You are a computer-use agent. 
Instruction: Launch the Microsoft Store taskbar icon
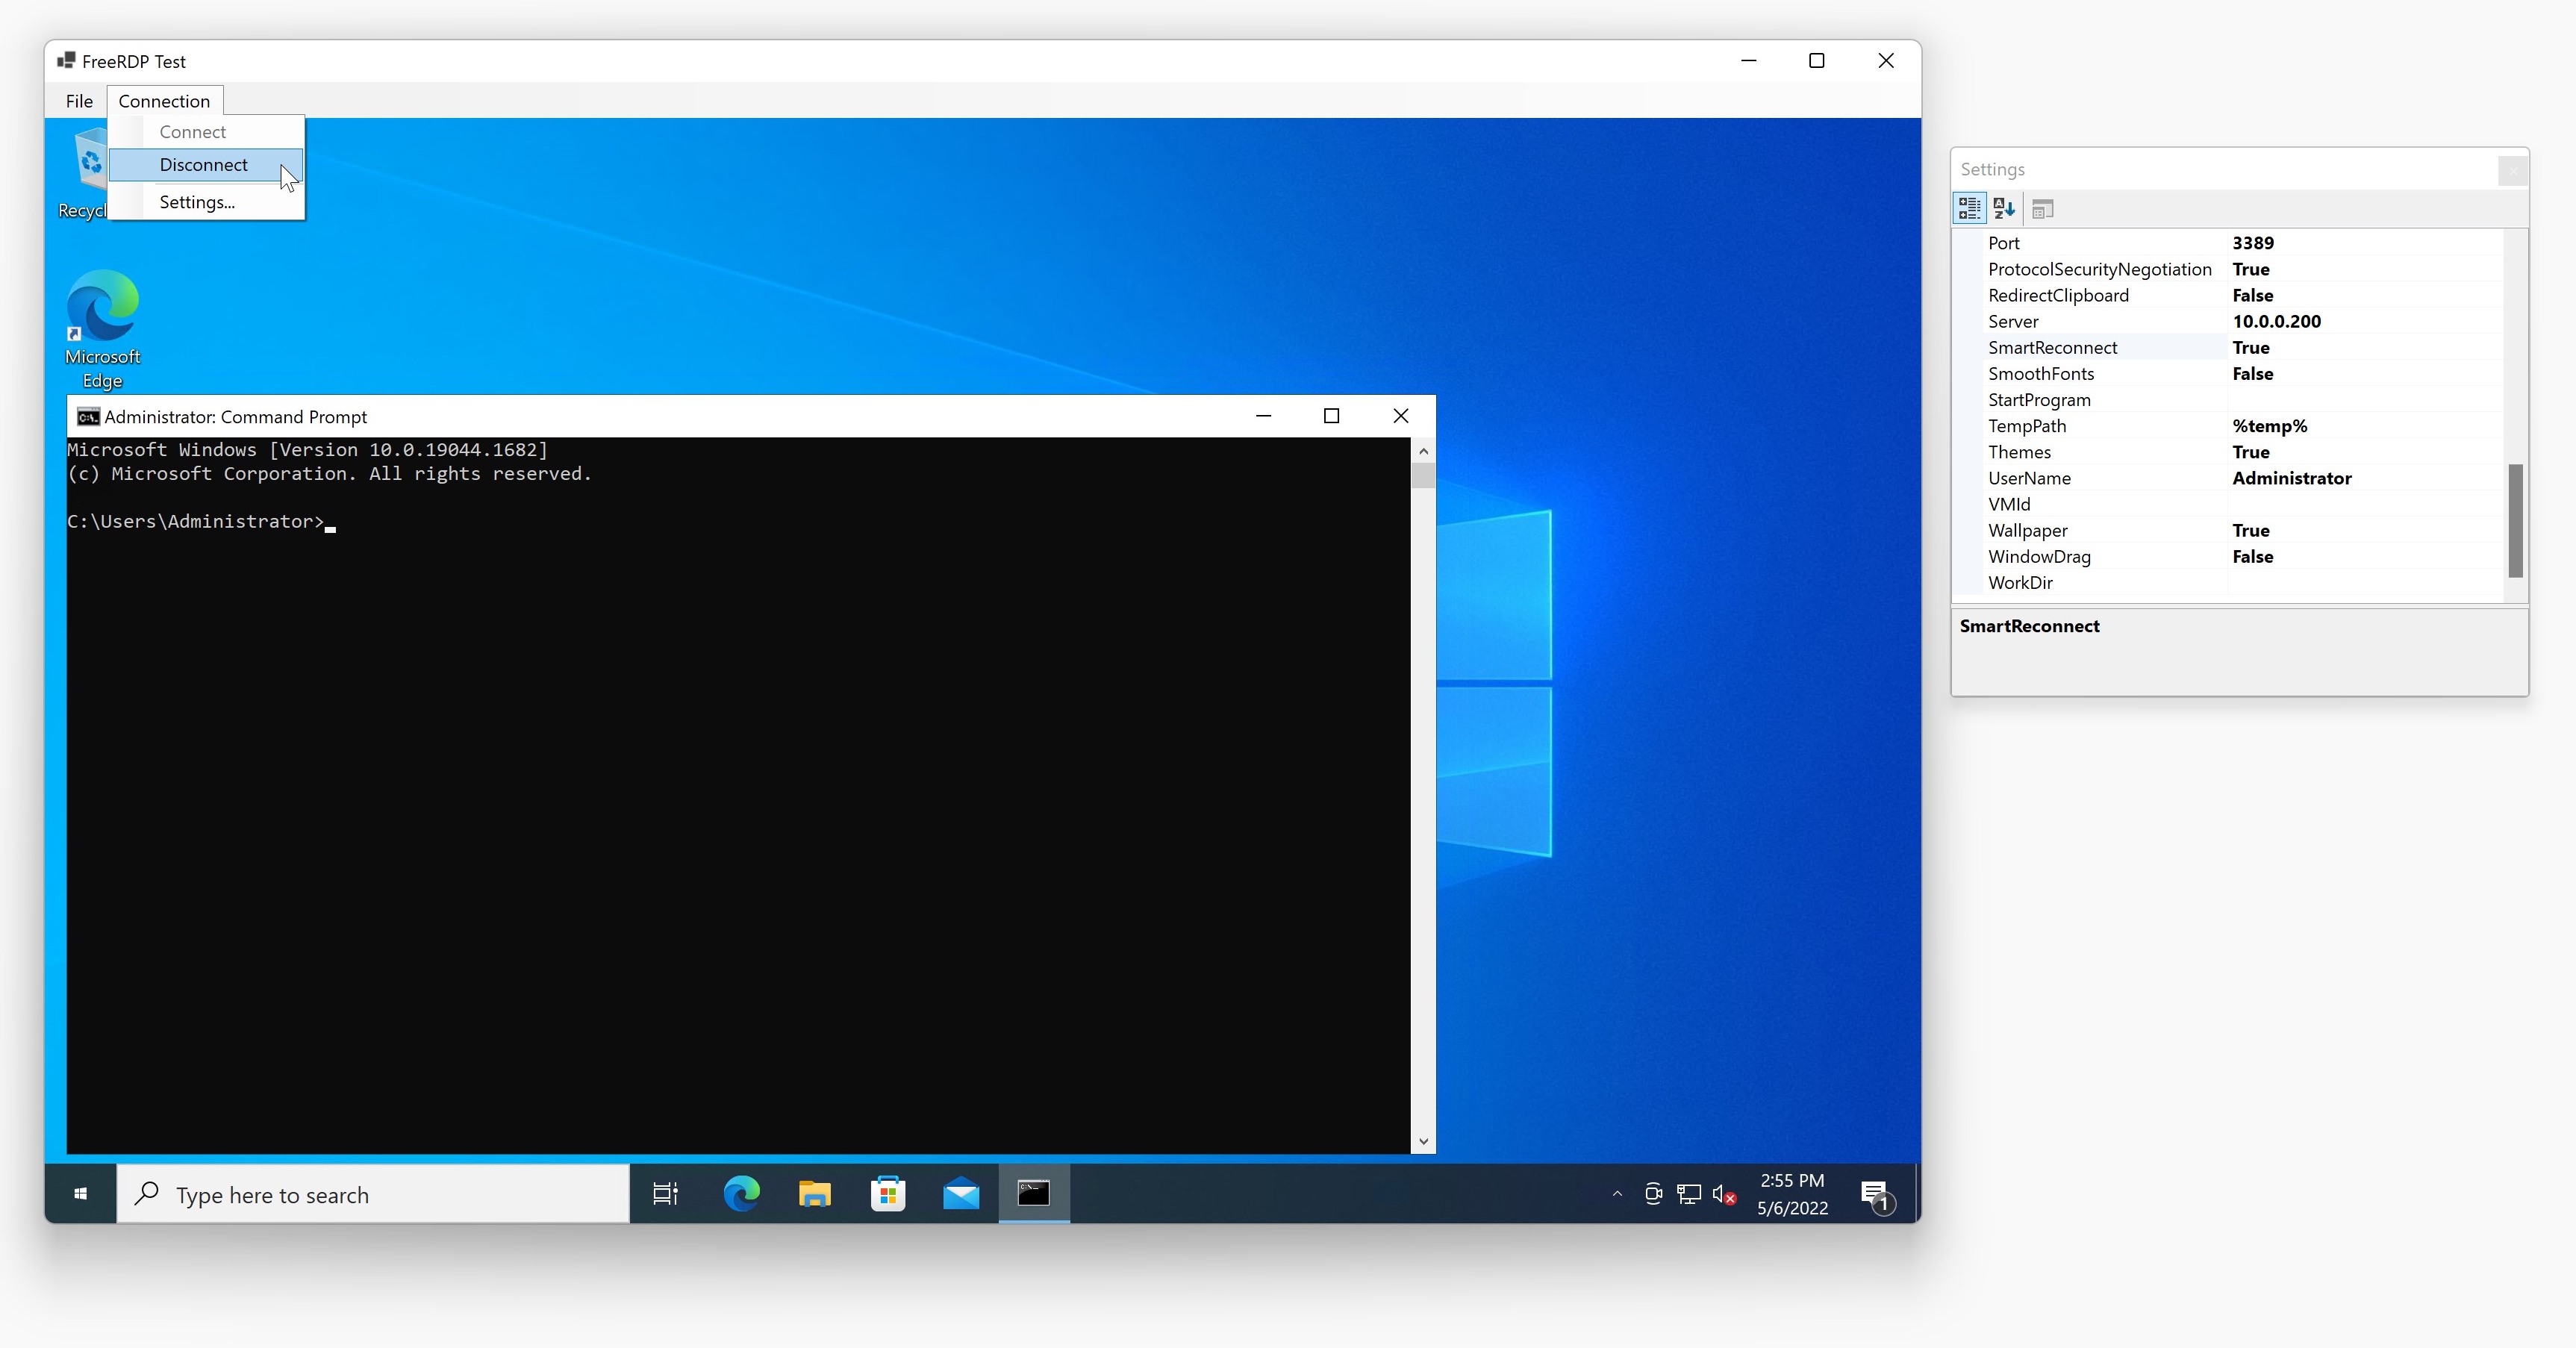pos(888,1193)
